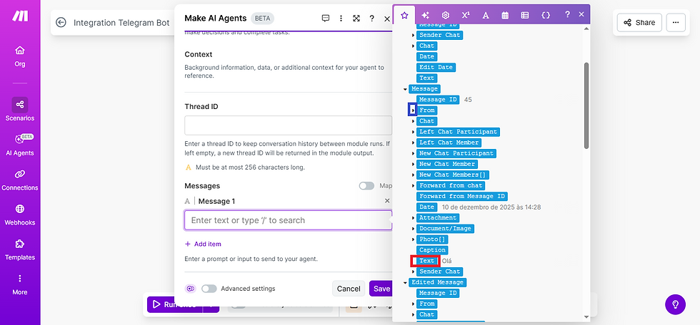Click the Add item link
Screen dimensions: 700x325
tap(203, 244)
